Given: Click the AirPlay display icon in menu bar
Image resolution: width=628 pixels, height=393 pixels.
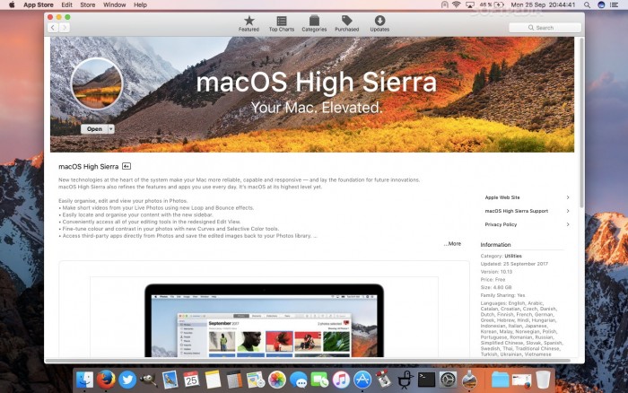Looking at the screenshot, I should tap(470, 4).
